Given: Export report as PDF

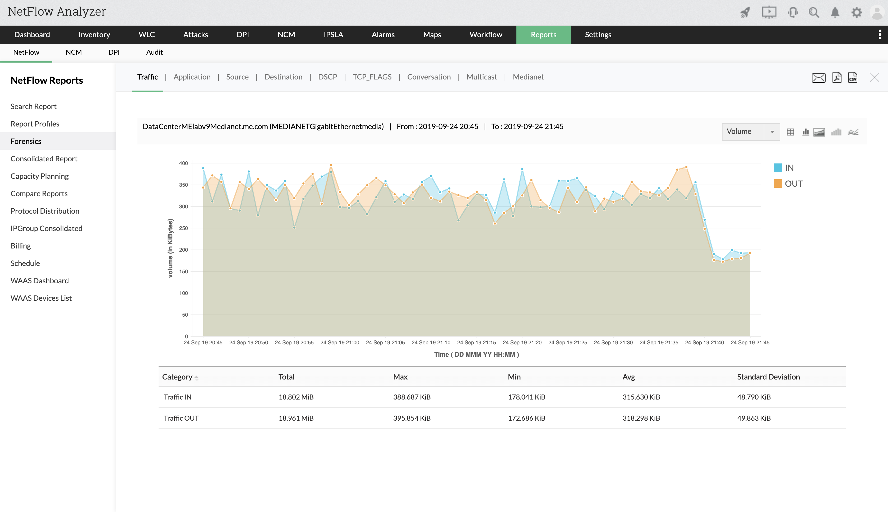Looking at the screenshot, I should pos(837,77).
